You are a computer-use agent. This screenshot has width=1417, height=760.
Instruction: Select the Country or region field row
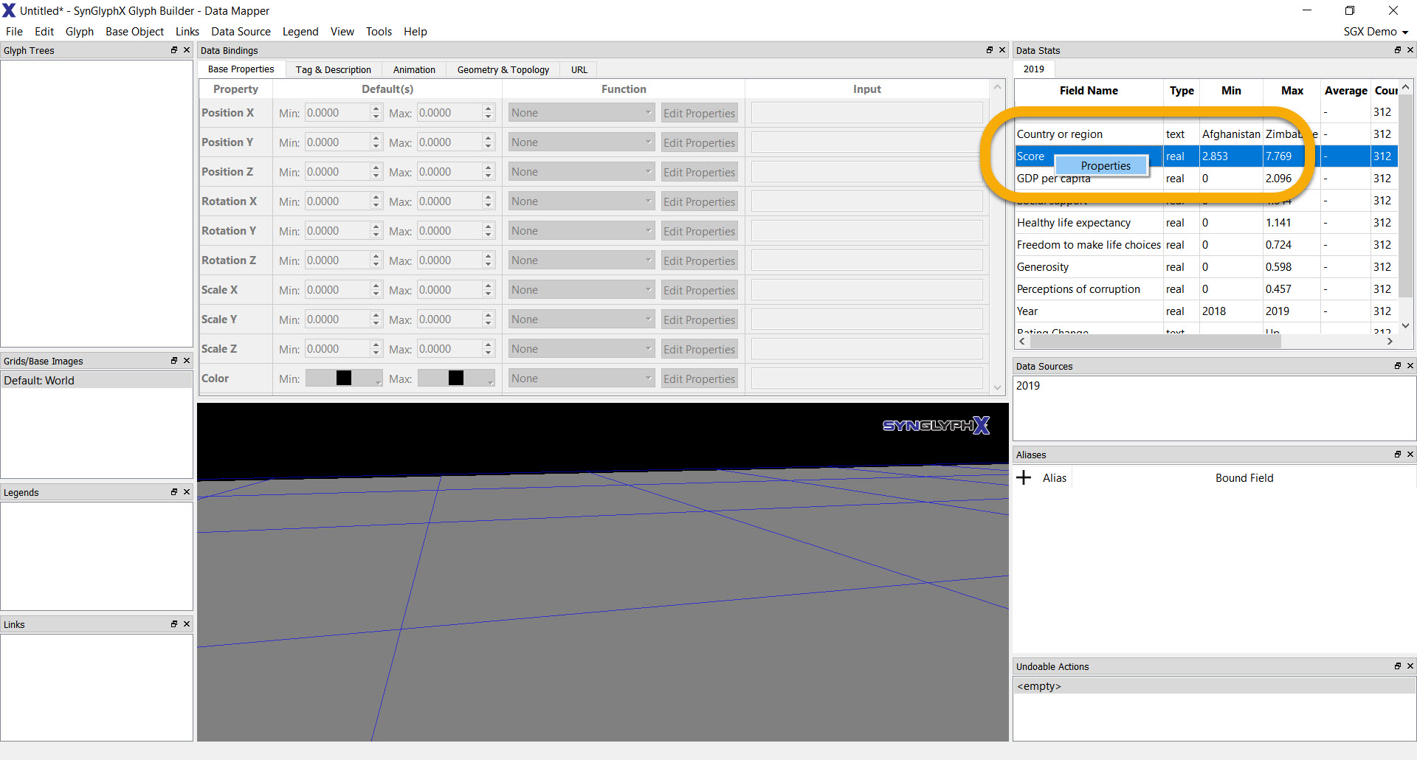(1207, 134)
